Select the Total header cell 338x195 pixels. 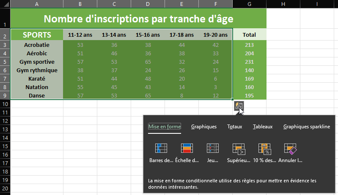249,35
